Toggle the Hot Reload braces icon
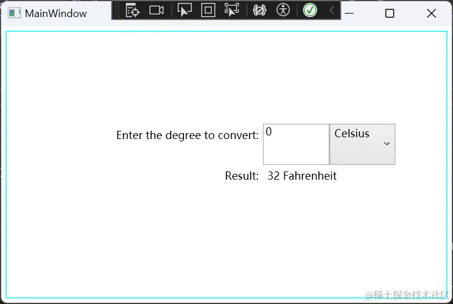Screen dimensions: 453x304 (x=259, y=11)
